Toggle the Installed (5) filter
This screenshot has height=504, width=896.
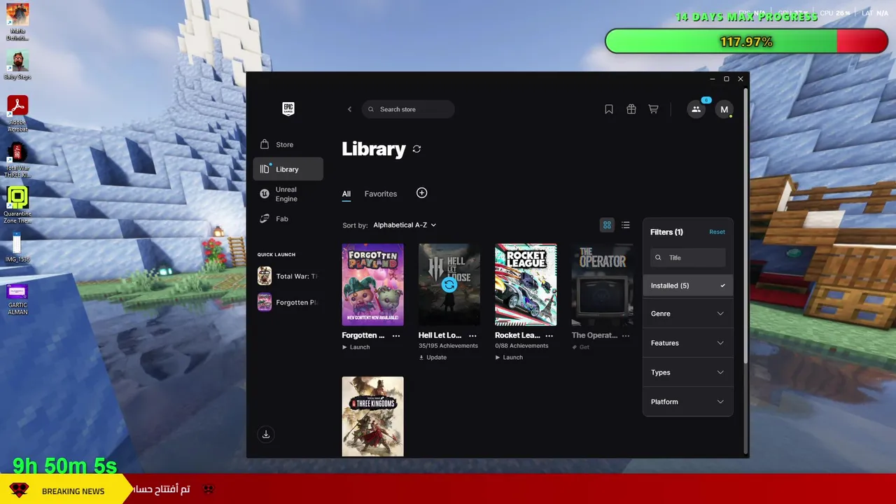coord(688,286)
